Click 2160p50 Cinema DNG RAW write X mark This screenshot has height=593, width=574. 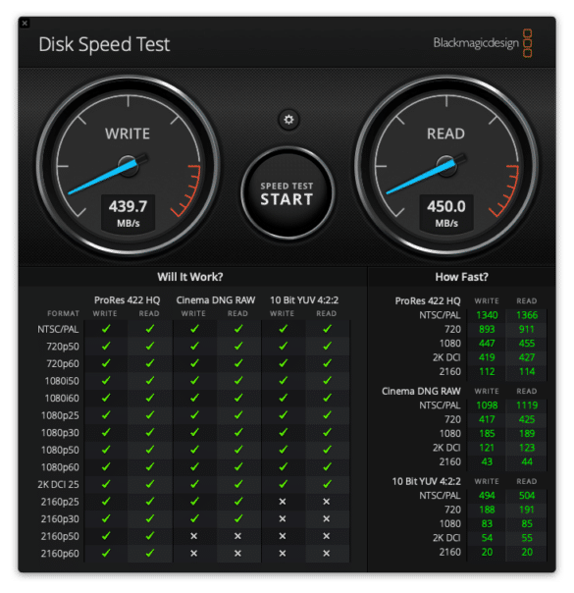click(194, 536)
